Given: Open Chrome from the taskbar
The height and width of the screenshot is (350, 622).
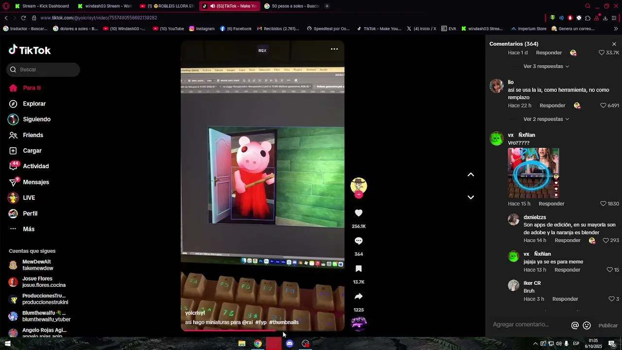Looking at the screenshot, I should (x=258, y=344).
